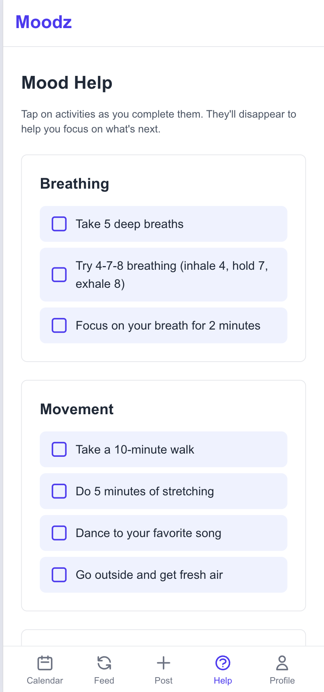Viewport: 324px width, 692px height.
Task: Check 'Focus on your breath for 2 minutes'
Action: tap(59, 326)
